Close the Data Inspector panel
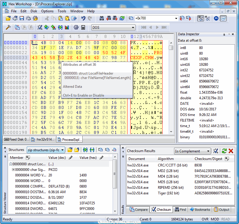The height and width of the screenshot is (224, 239). click(233, 34)
